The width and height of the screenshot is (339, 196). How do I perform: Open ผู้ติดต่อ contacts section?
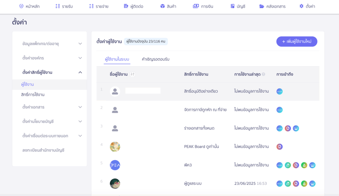133,6
